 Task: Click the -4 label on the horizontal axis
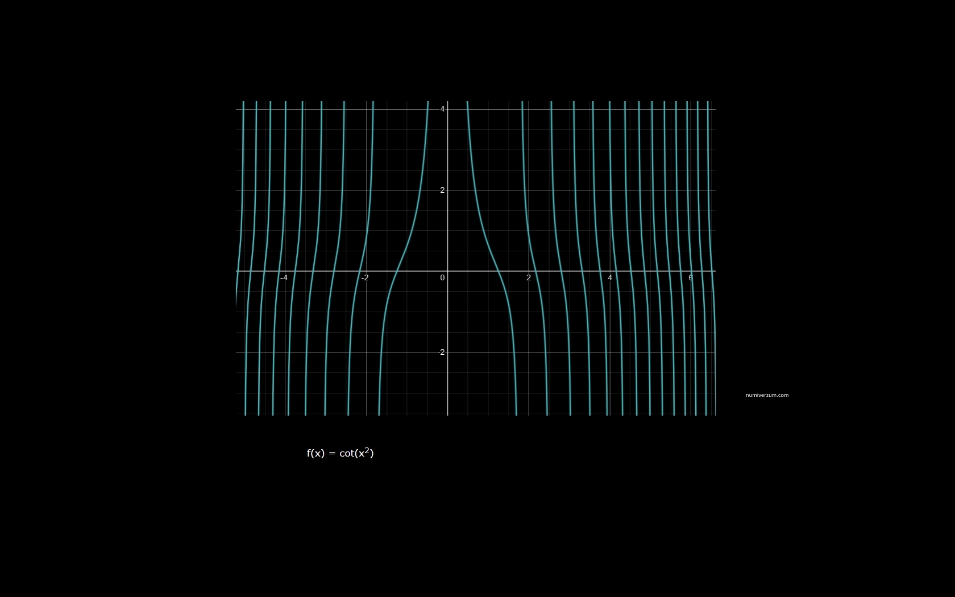click(284, 278)
